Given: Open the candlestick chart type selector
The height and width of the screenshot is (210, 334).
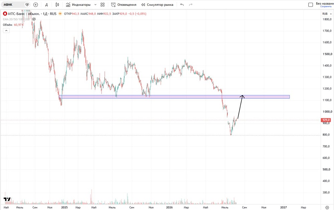Looking at the screenshot, I should tap(57, 4).
